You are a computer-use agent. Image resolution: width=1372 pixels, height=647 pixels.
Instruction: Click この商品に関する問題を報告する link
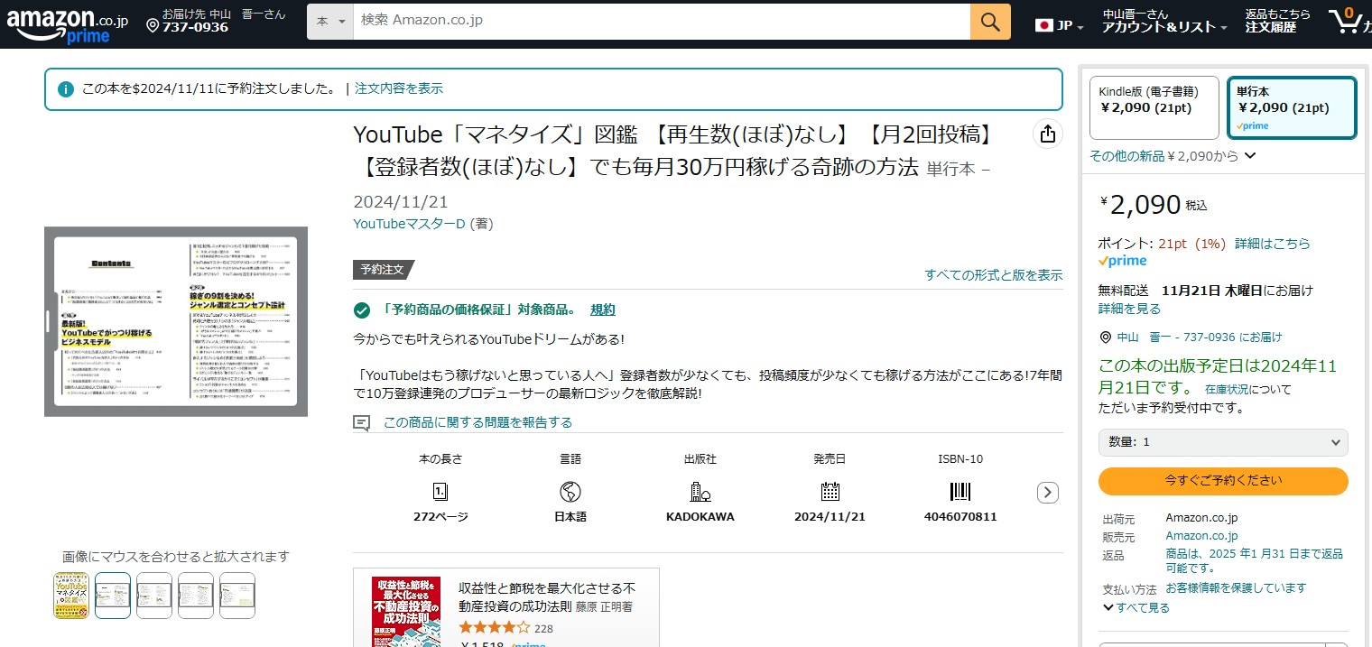point(477,422)
